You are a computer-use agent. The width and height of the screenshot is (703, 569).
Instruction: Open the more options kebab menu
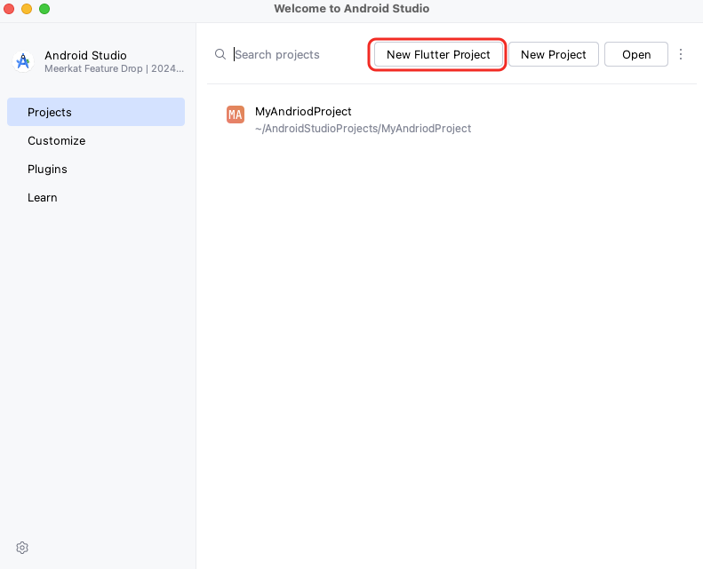pyautogui.click(x=681, y=54)
